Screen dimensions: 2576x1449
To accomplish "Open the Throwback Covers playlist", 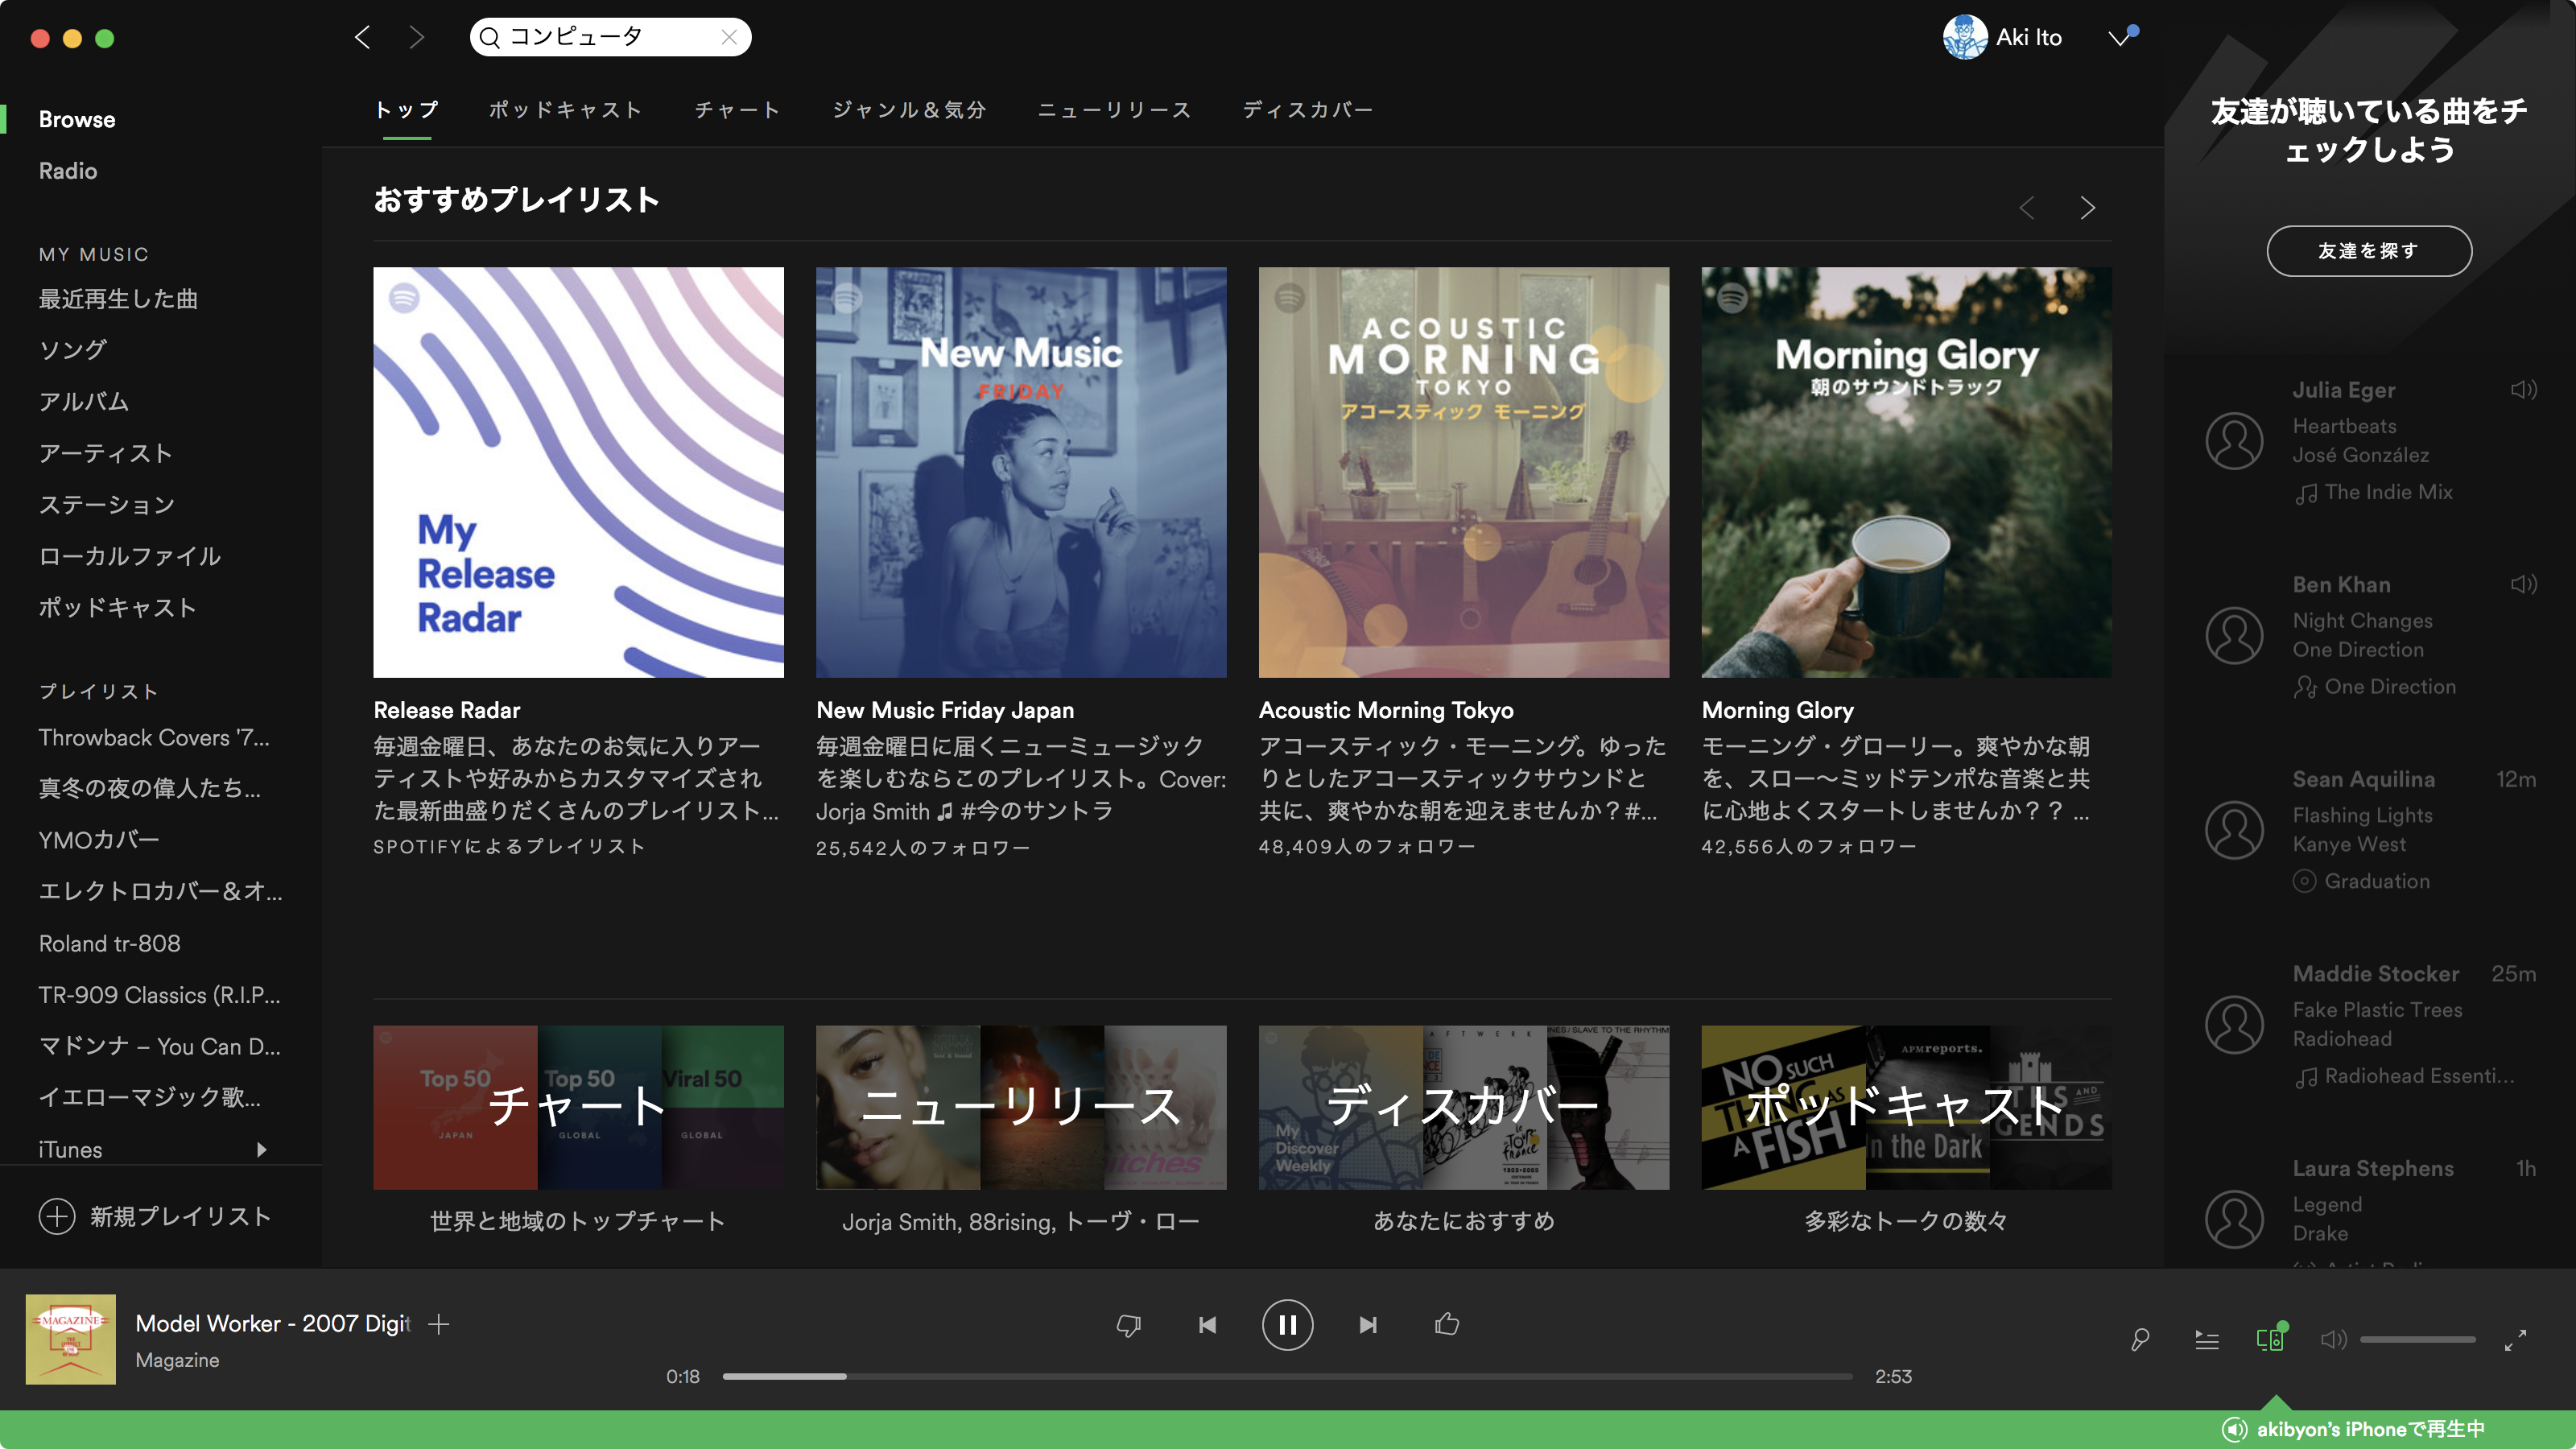I will pos(154,738).
